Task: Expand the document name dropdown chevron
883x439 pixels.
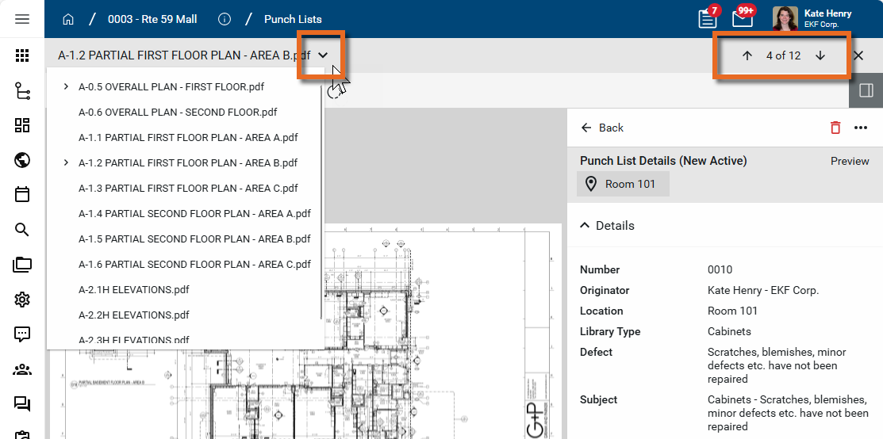Action: coord(323,55)
